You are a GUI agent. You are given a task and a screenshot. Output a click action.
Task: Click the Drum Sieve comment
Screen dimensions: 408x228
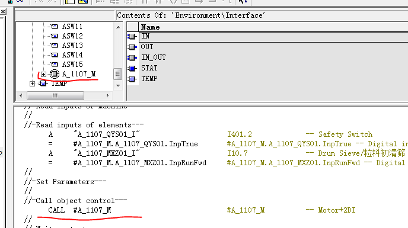pyautogui.click(x=361, y=153)
